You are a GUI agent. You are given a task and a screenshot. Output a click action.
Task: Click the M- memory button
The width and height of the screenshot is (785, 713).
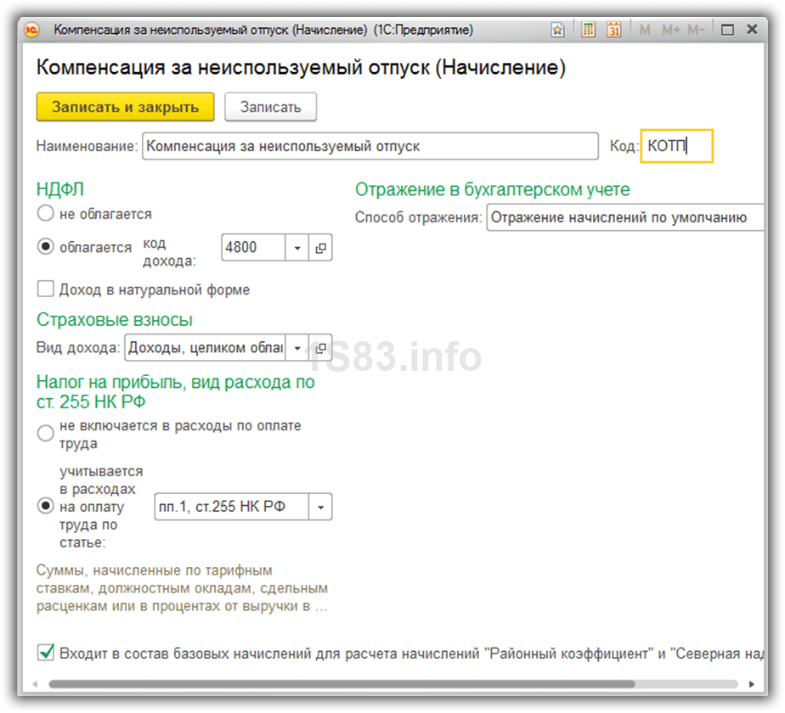point(696,30)
